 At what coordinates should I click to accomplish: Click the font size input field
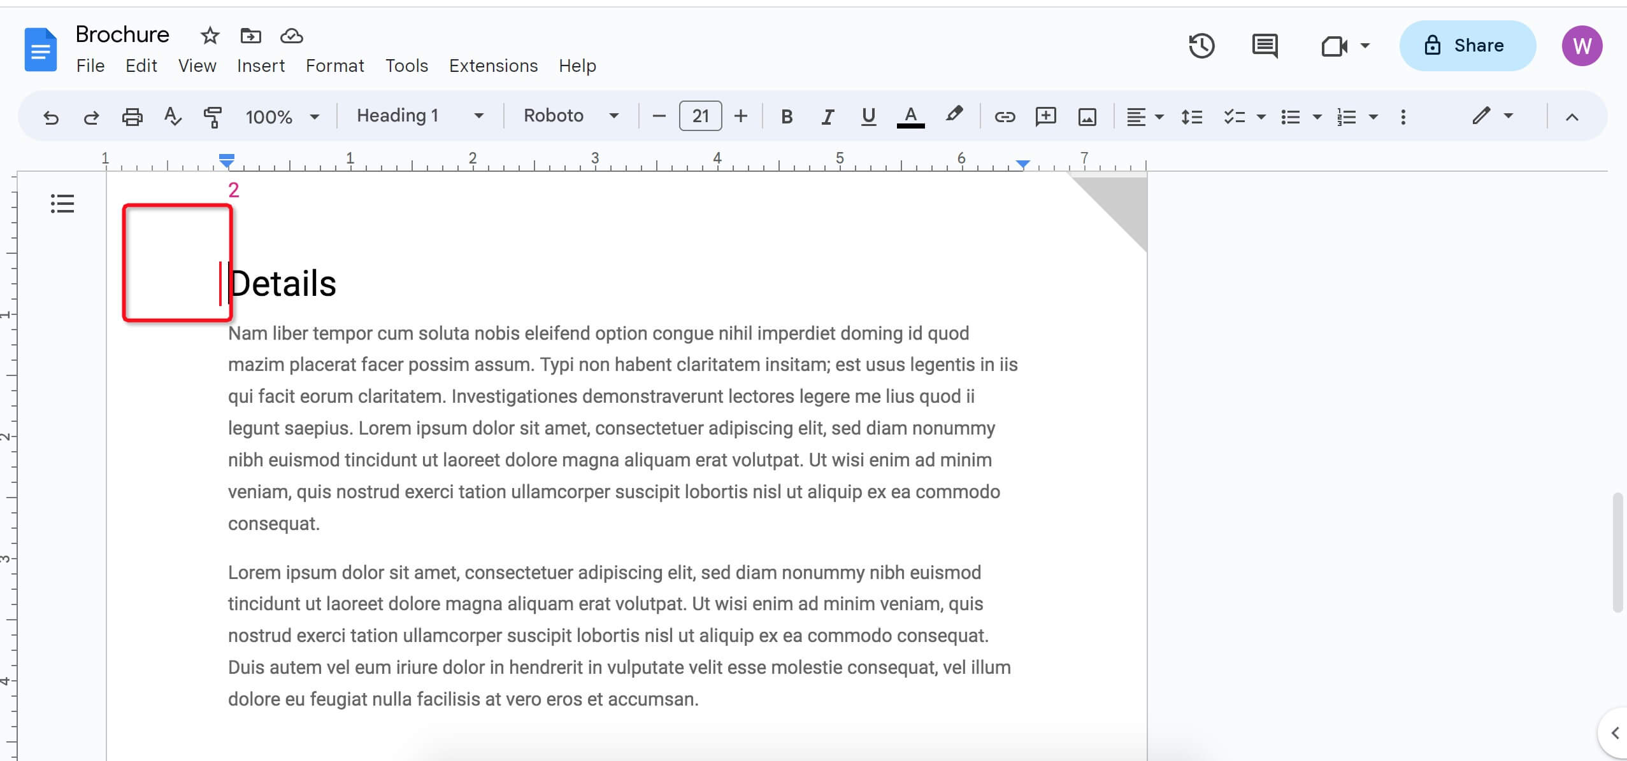(x=699, y=116)
